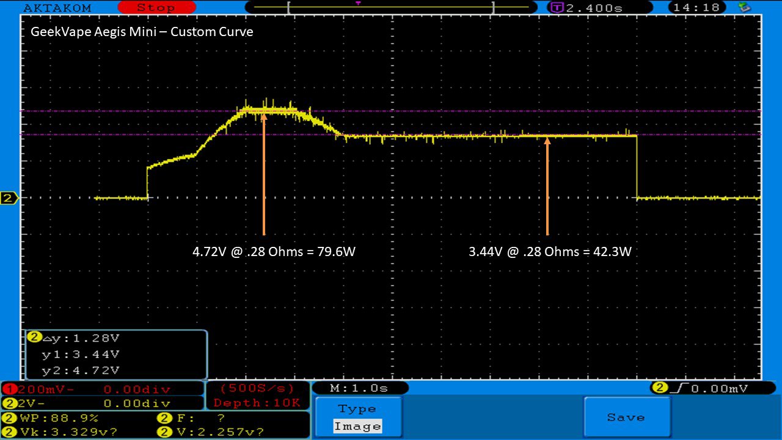Toggle the red Stop run status indicator
This screenshot has height=440, width=782.
pyautogui.click(x=155, y=8)
